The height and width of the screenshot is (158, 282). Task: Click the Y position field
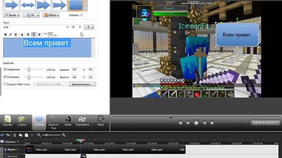click(x=91, y=77)
